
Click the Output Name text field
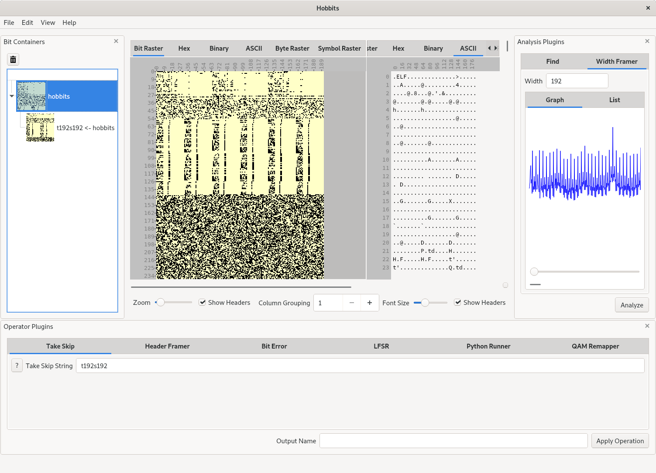[453, 441]
